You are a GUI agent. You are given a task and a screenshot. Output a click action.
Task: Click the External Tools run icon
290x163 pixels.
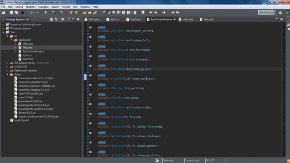coord(62,13)
